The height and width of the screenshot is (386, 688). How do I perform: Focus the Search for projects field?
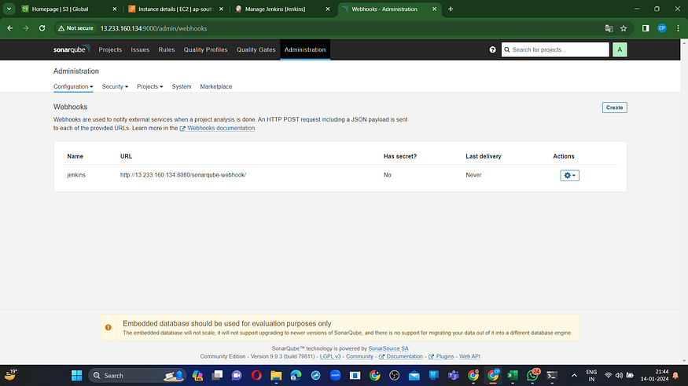tap(555, 50)
